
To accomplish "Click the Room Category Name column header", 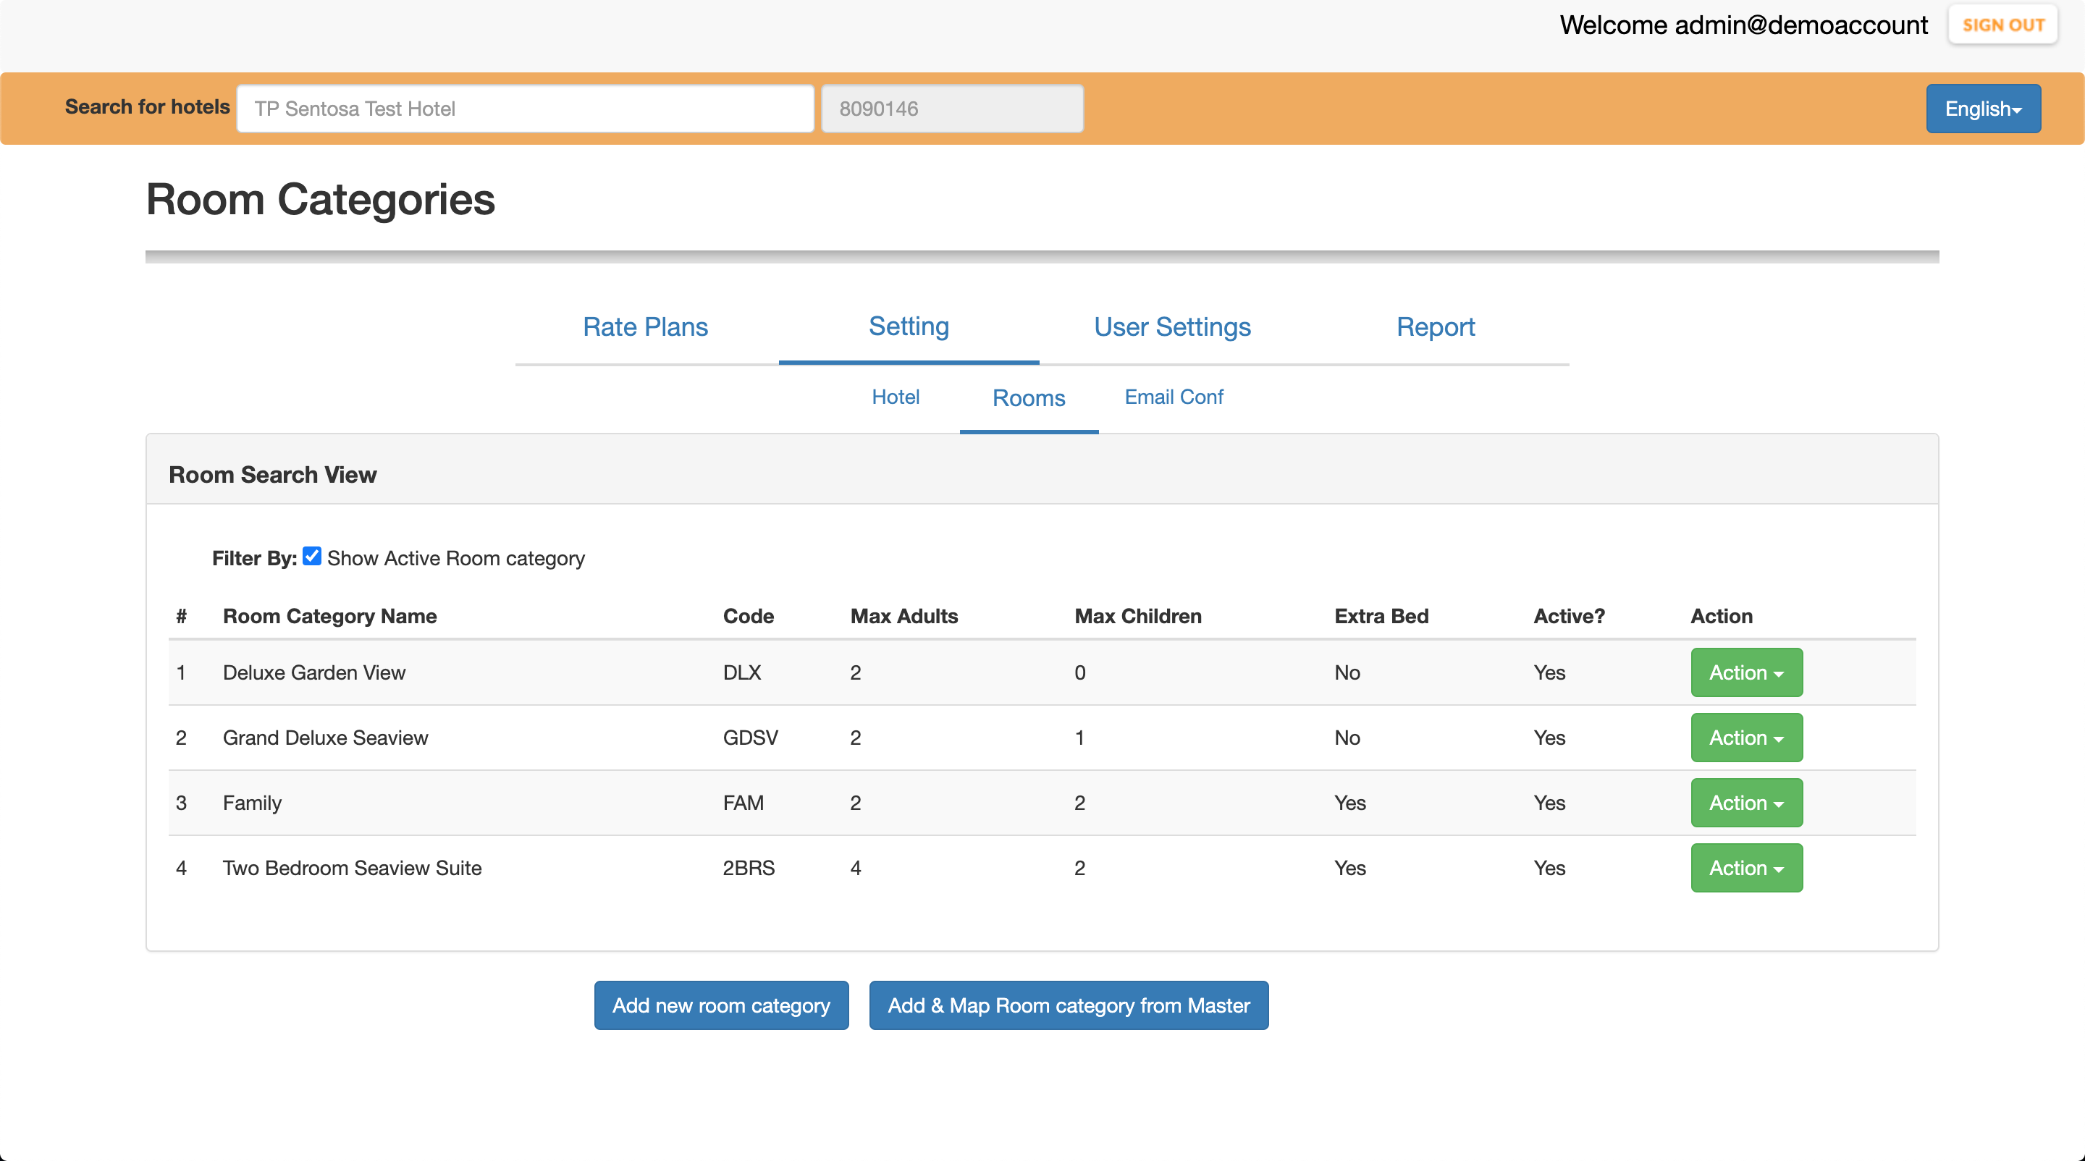I will [x=329, y=617].
